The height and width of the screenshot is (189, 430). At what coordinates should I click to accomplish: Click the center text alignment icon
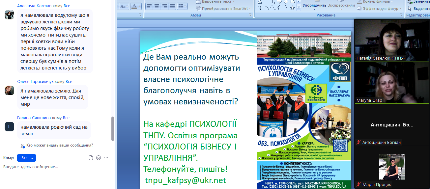click(x=157, y=6)
